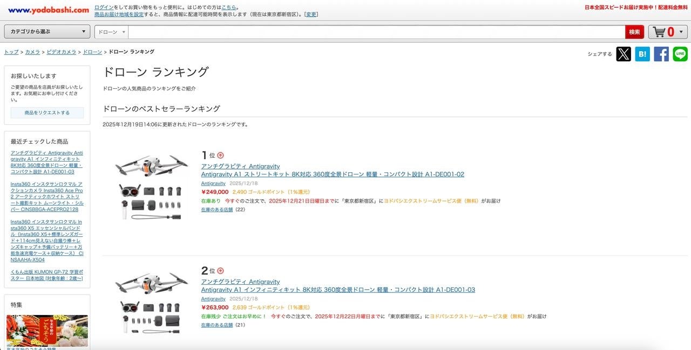Click the ¥263,900 price text
Viewport: 691px width, 350px height.
215,307
